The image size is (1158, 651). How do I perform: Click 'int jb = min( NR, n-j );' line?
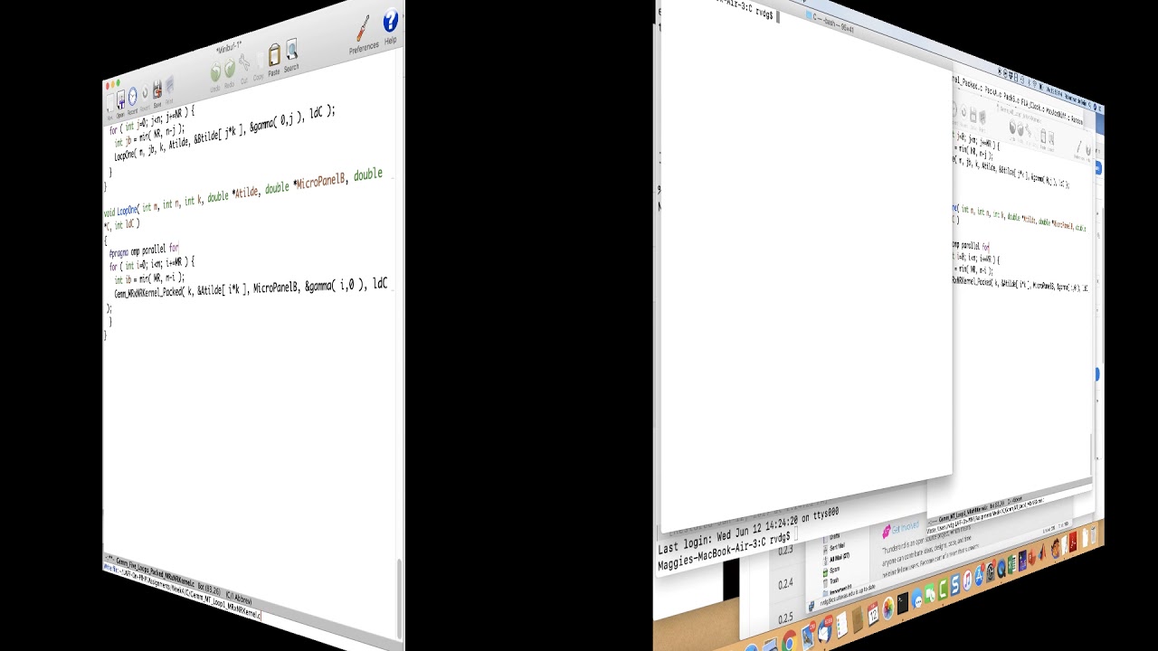click(x=149, y=135)
